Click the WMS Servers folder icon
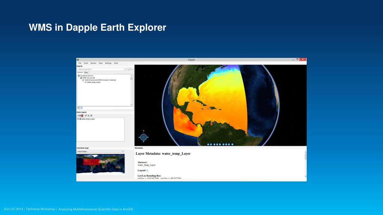Viewport: 383px width, 215px height. (81, 78)
